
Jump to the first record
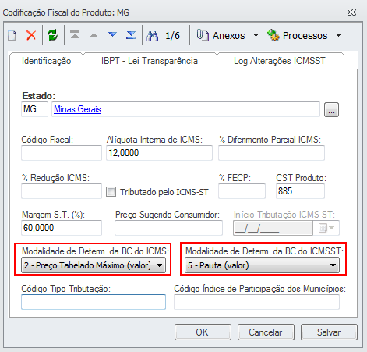click(75, 34)
